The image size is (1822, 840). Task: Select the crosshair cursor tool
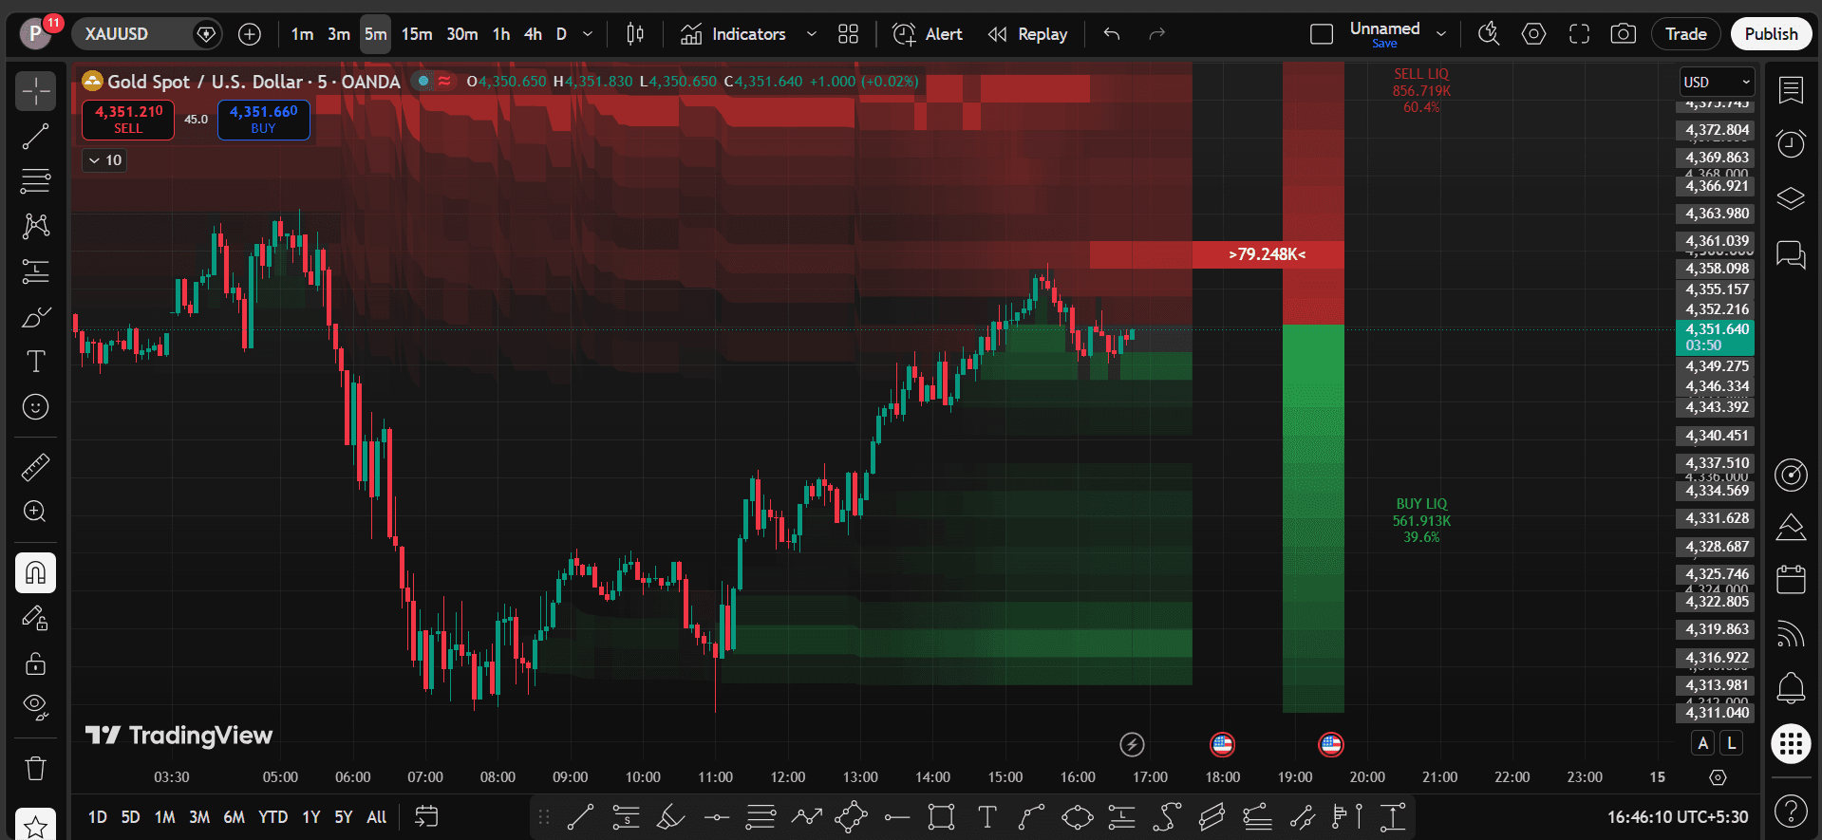pos(36,91)
